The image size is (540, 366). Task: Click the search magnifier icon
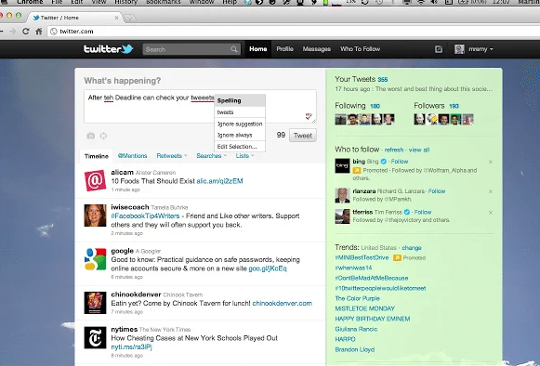[x=234, y=49]
